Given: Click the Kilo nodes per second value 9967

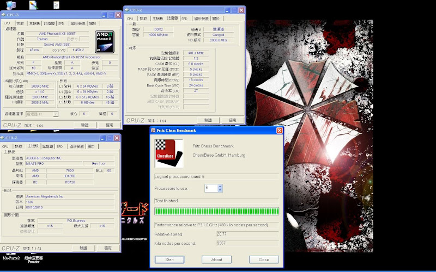Looking at the screenshot, I should tap(247, 243).
